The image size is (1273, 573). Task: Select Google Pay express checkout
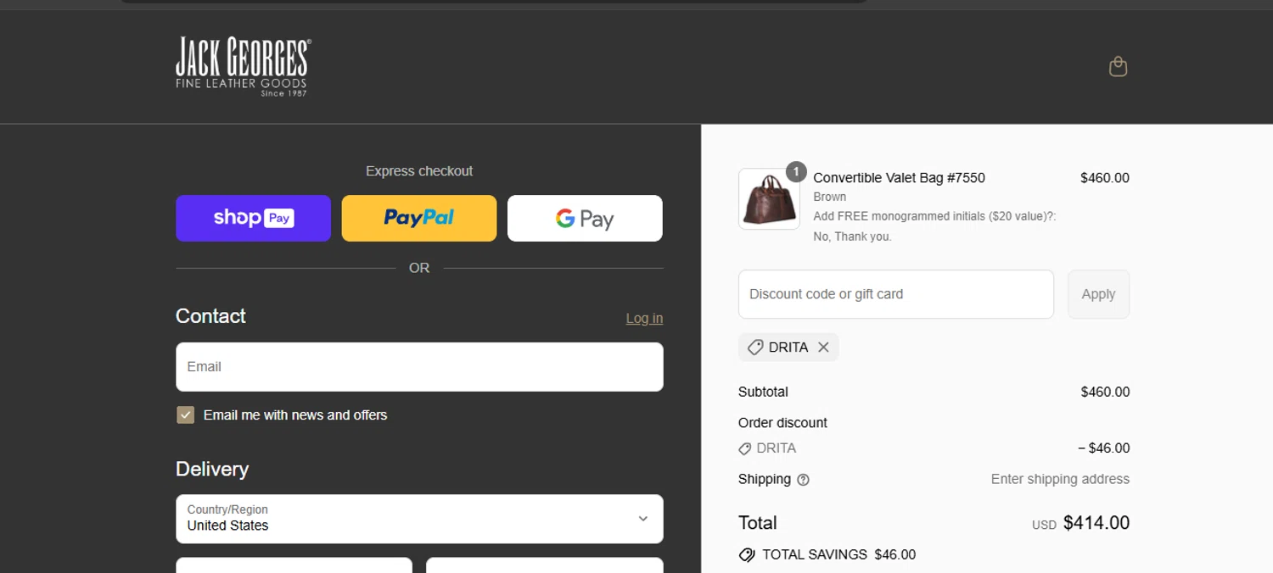585,218
